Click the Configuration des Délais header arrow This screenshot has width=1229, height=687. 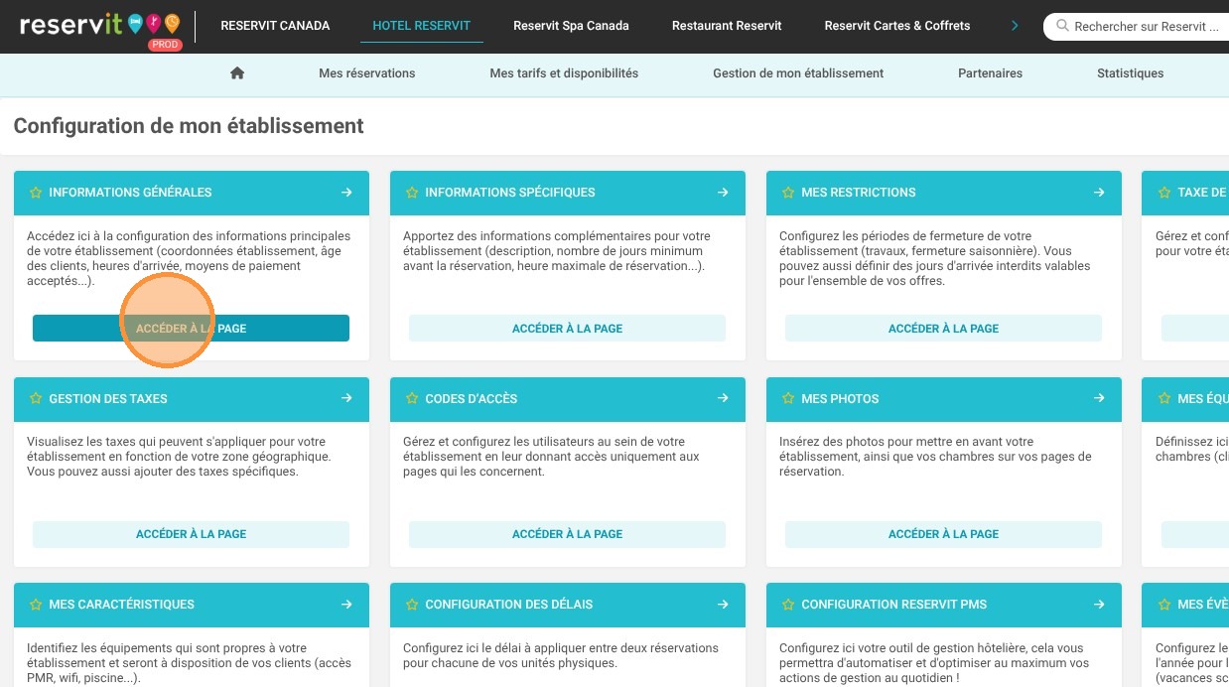point(723,605)
